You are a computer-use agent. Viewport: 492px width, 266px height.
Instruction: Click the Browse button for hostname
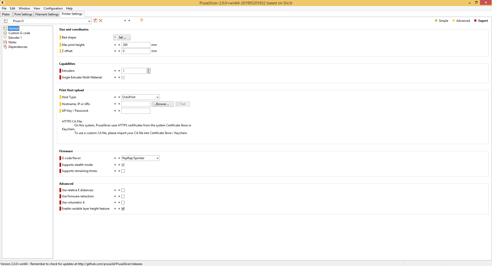tap(163, 104)
